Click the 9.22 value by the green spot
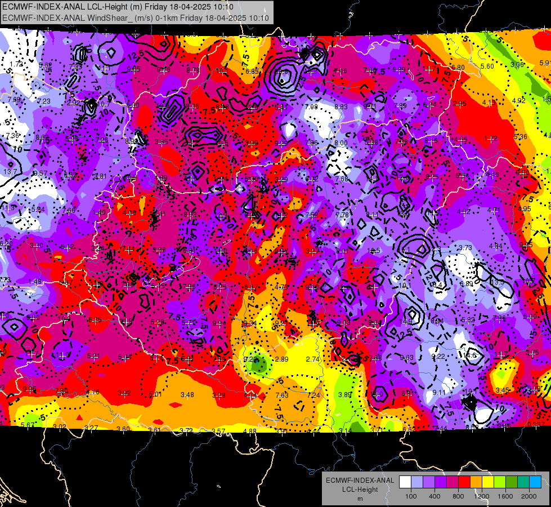This screenshot has width=551, height=507. [250, 359]
